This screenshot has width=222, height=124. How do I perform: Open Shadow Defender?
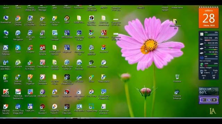click(x=6, y=50)
